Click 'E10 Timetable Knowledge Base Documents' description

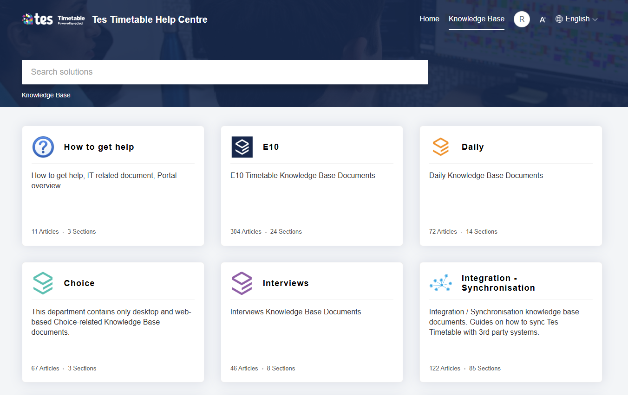[x=303, y=175]
